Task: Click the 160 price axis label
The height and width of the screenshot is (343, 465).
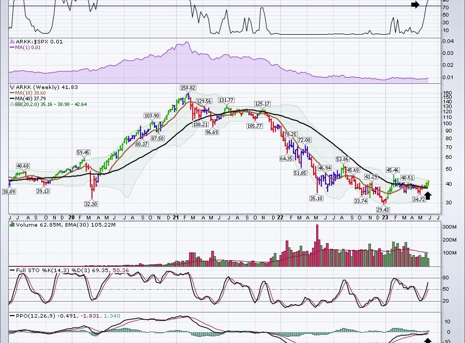Action: 447,93
